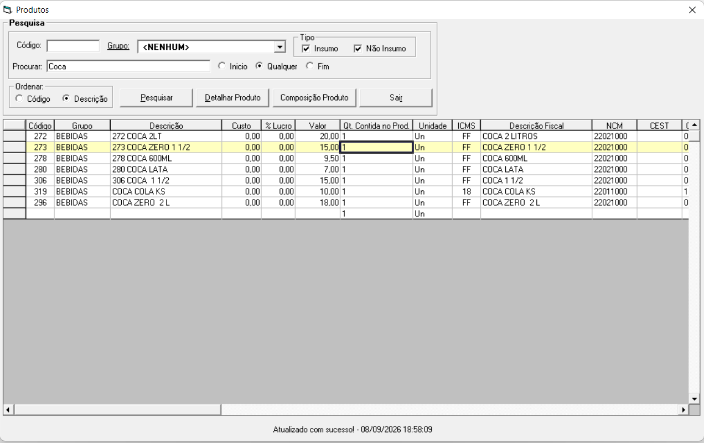Viewport: 704px width, 443px height.
Task: Click the vertical scrollbar up arrow
Action: (x=694, y=124)
